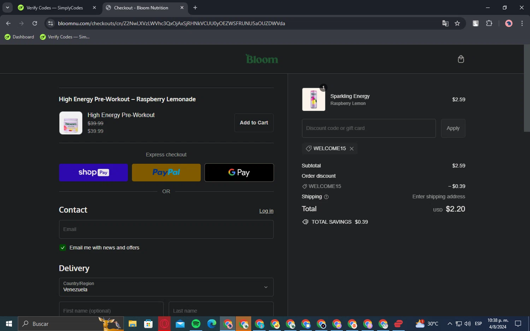Open the network icon in system tray

coord(459,324)
